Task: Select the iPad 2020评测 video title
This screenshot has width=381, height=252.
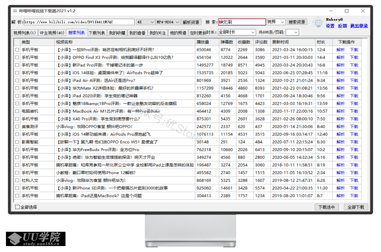Action: pyautogui.click(x=97, y=96)
